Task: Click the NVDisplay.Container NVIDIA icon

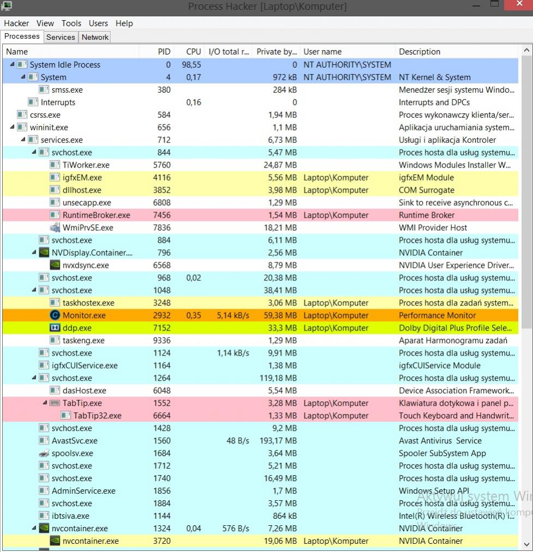Action: point(44,253)
